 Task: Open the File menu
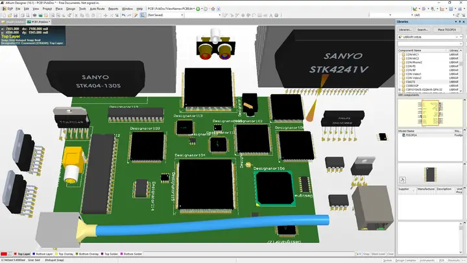18,9
